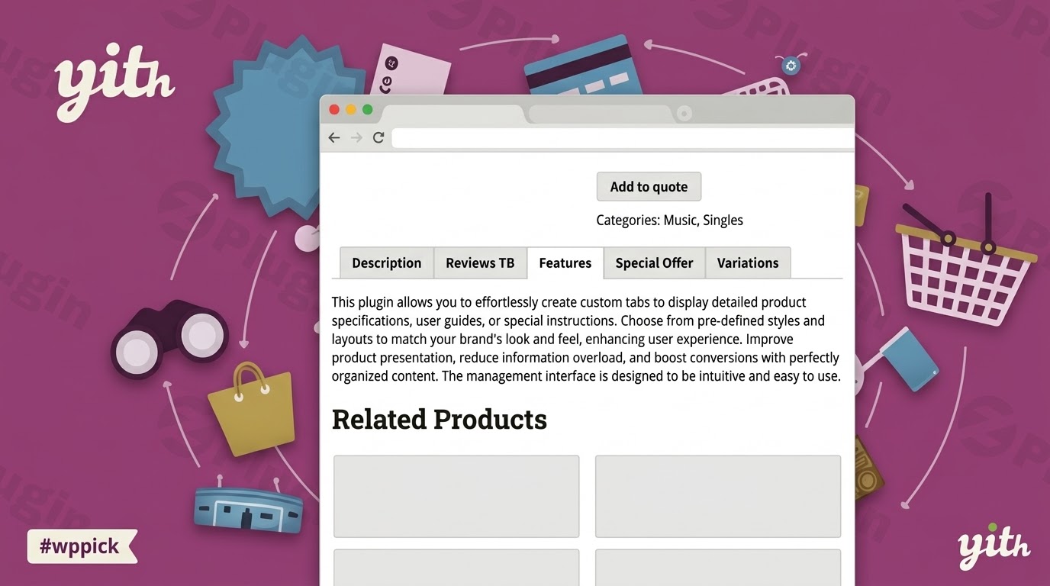Click the green maximize window dot

[x=367, y=109]
